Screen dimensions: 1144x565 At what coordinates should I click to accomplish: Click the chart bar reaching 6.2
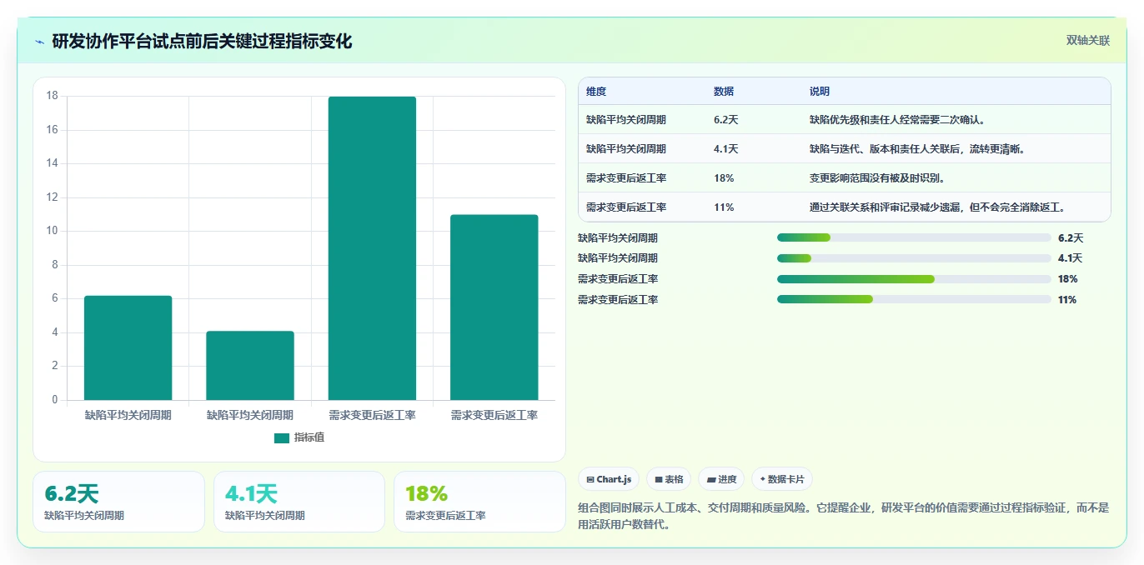pyautogui.click(x=128, y=347)
